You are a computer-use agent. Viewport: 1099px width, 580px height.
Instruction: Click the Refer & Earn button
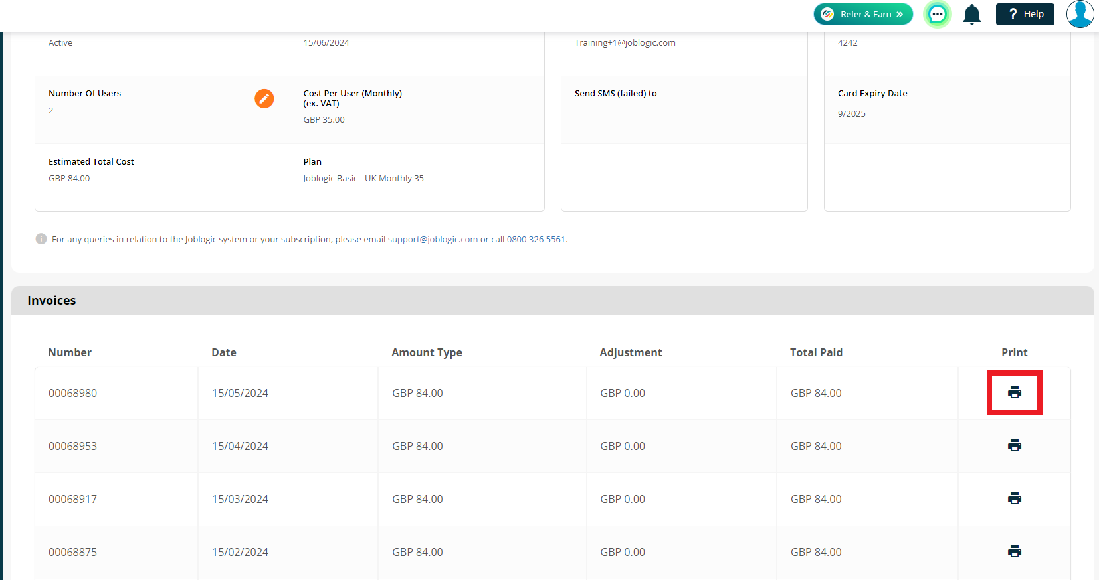863,14
